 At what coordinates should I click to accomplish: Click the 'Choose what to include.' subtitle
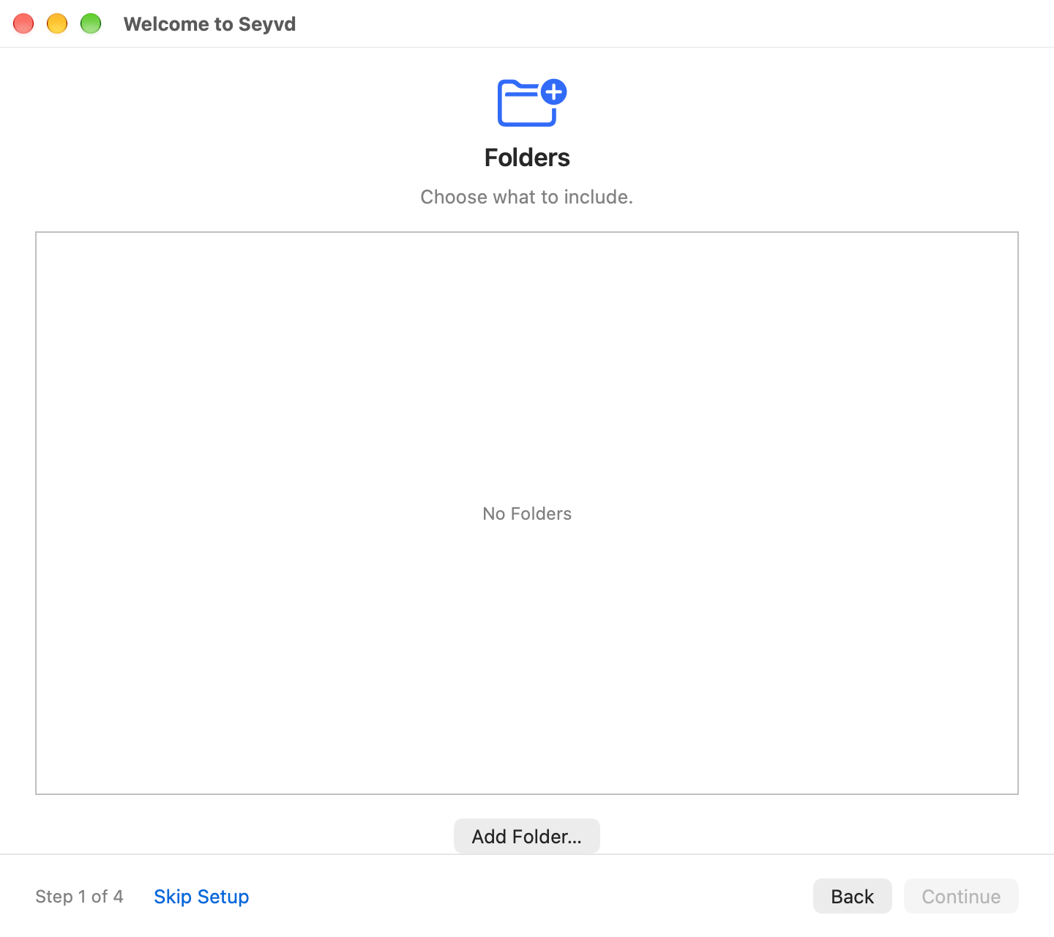[x=527, y=197]
